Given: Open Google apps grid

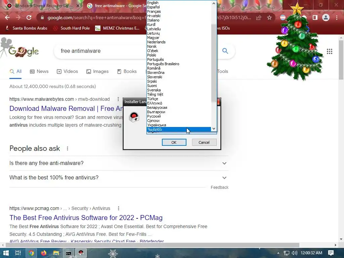Looking at the screenshot, I should point(330,51).
